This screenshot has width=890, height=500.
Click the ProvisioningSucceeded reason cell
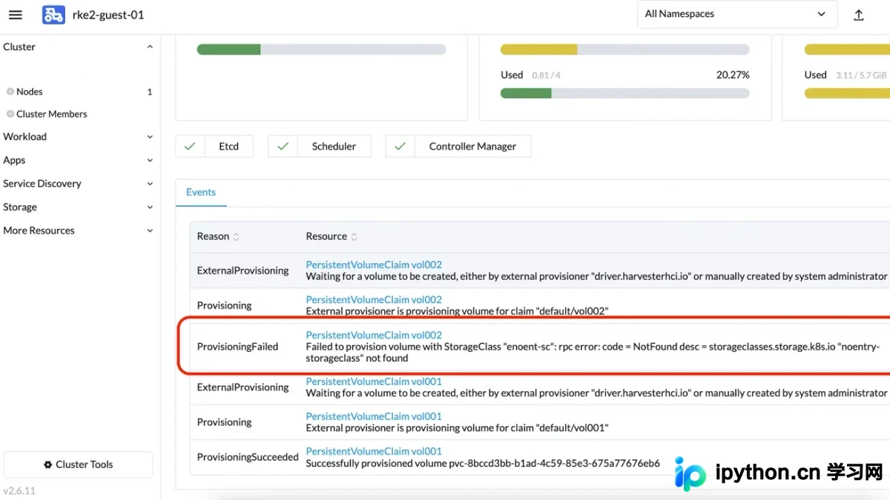(x=248, y=457)
